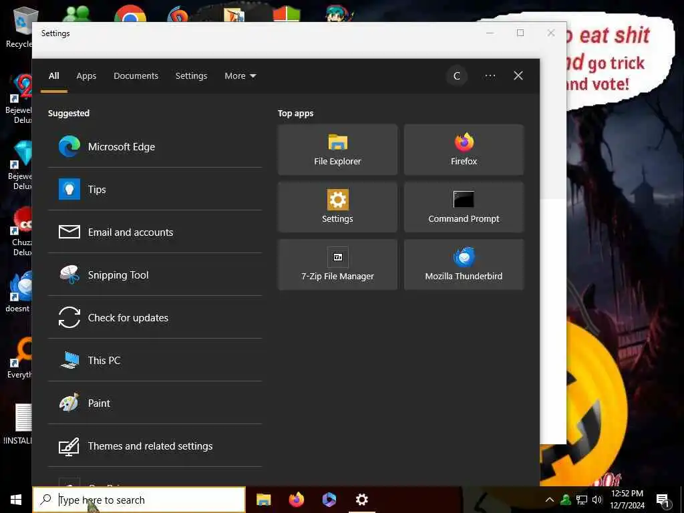Open Microsoft Edge from suggested list
Viewport: 684px width, 513px height.
point(155,146)
